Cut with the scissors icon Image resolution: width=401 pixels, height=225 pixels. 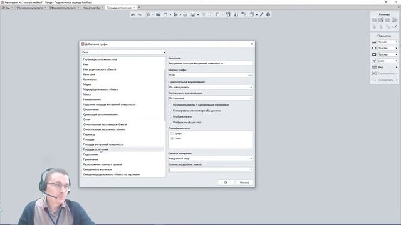(x=204, y=15)
